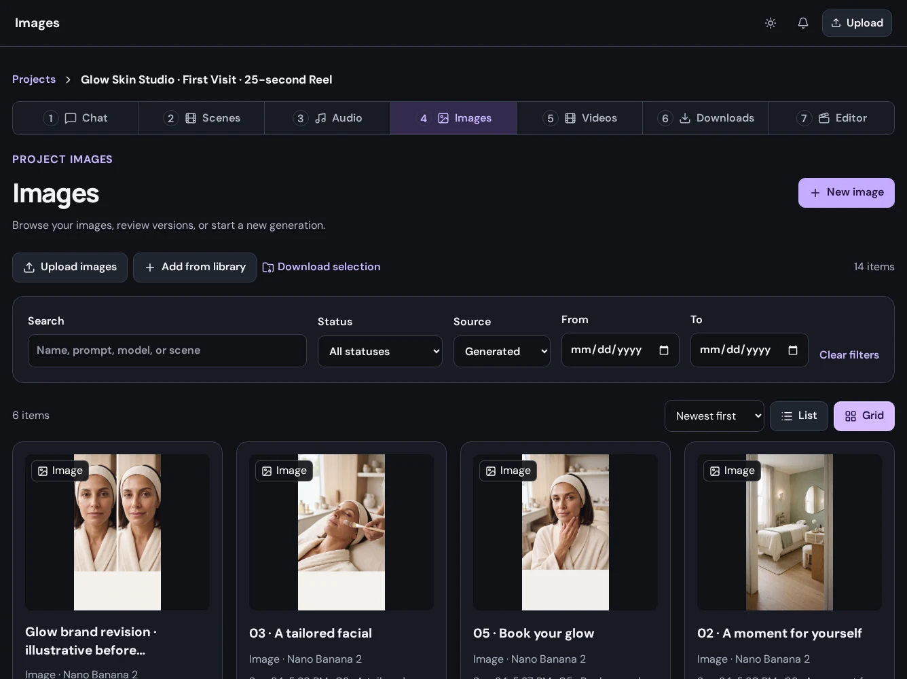Open the A moment for yourself thumbnail
Image resolution: width=907 pixels, height=679 pixels.
pyautogui.click(x=790, y=532)
